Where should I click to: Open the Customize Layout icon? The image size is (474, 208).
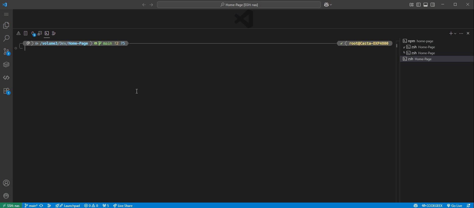411,5
